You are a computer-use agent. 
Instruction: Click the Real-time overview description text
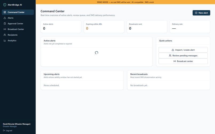tap(78, 15)
